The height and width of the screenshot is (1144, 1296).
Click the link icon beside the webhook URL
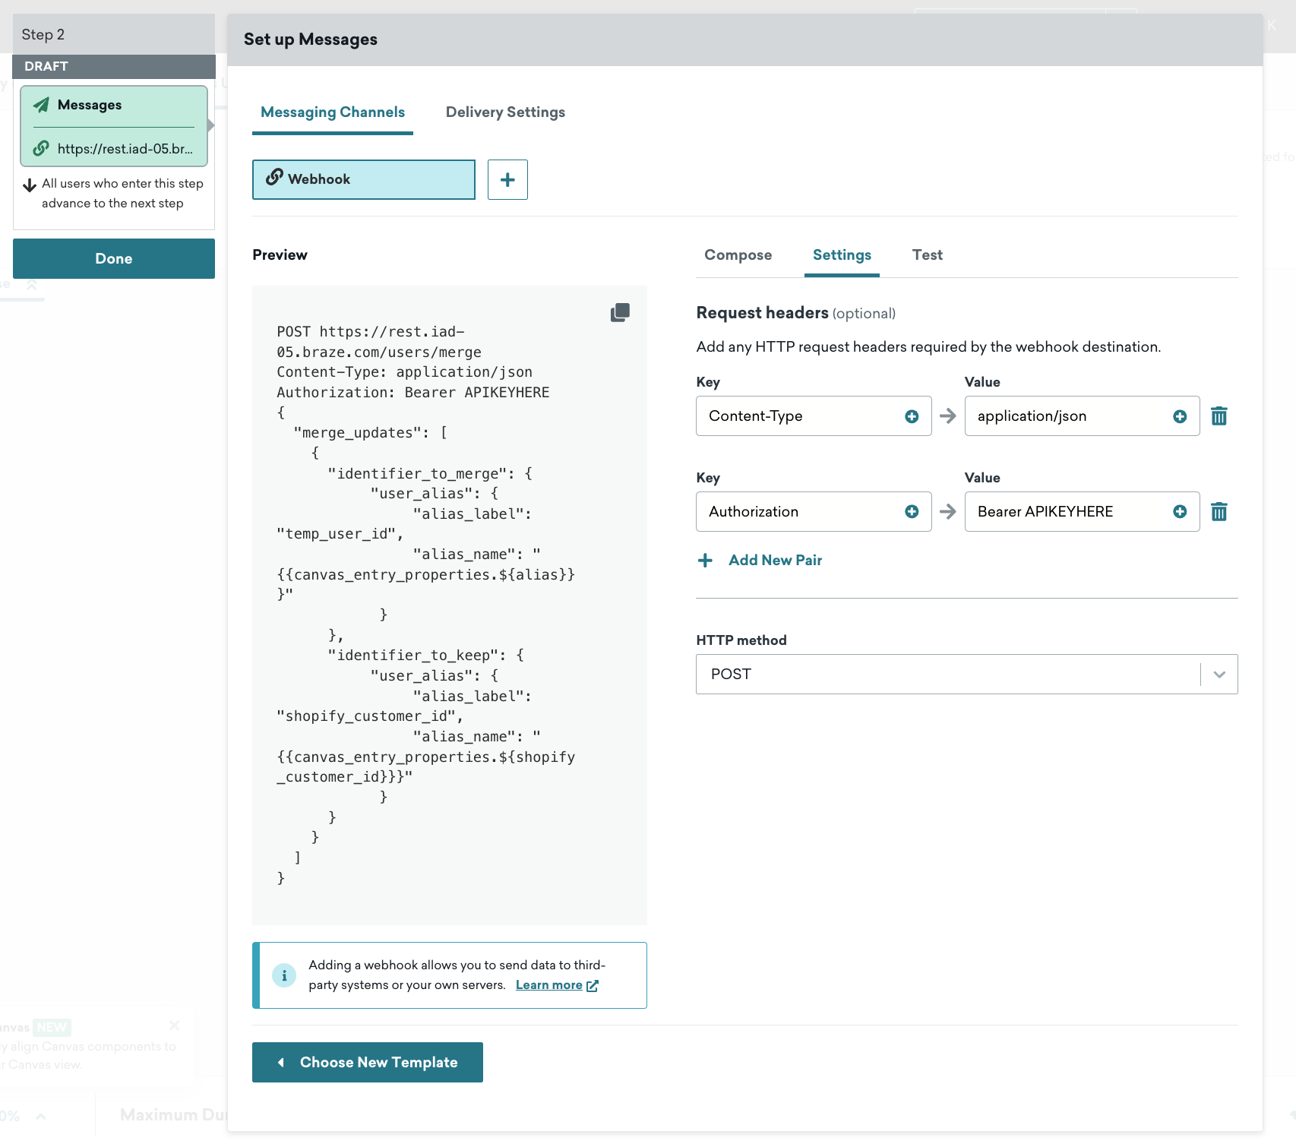click(41, 148)
